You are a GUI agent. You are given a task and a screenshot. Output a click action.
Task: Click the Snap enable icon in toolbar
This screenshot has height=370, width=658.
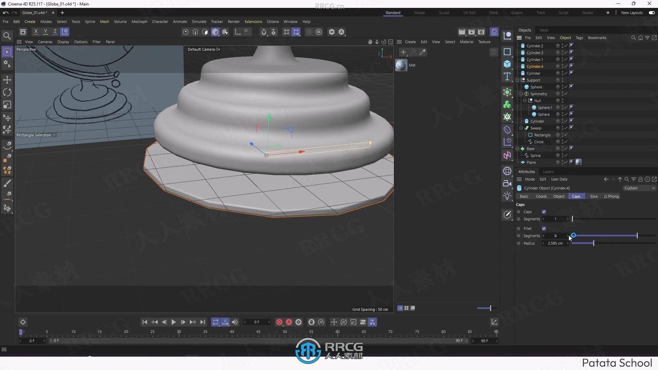coord(264,32)
